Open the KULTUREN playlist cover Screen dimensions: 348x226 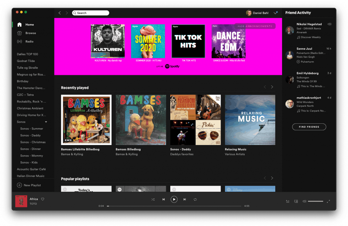coord(108,41)
